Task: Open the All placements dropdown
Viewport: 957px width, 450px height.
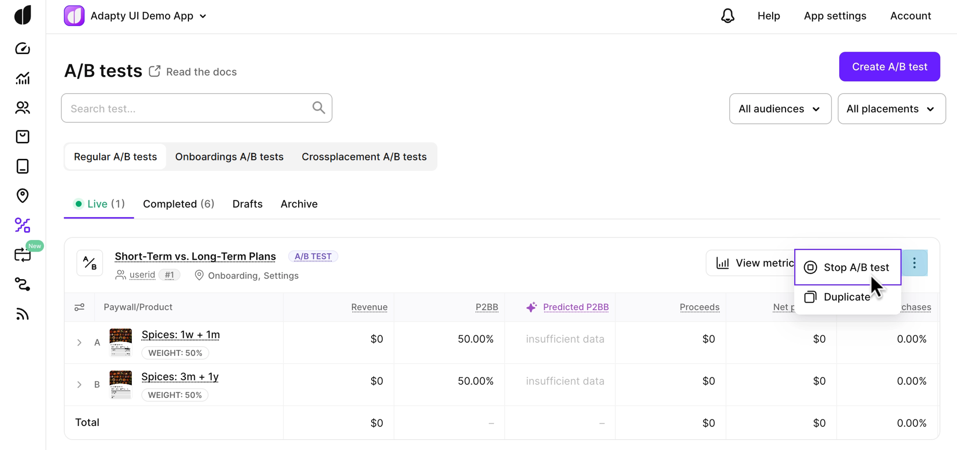Action: (891, 109)
